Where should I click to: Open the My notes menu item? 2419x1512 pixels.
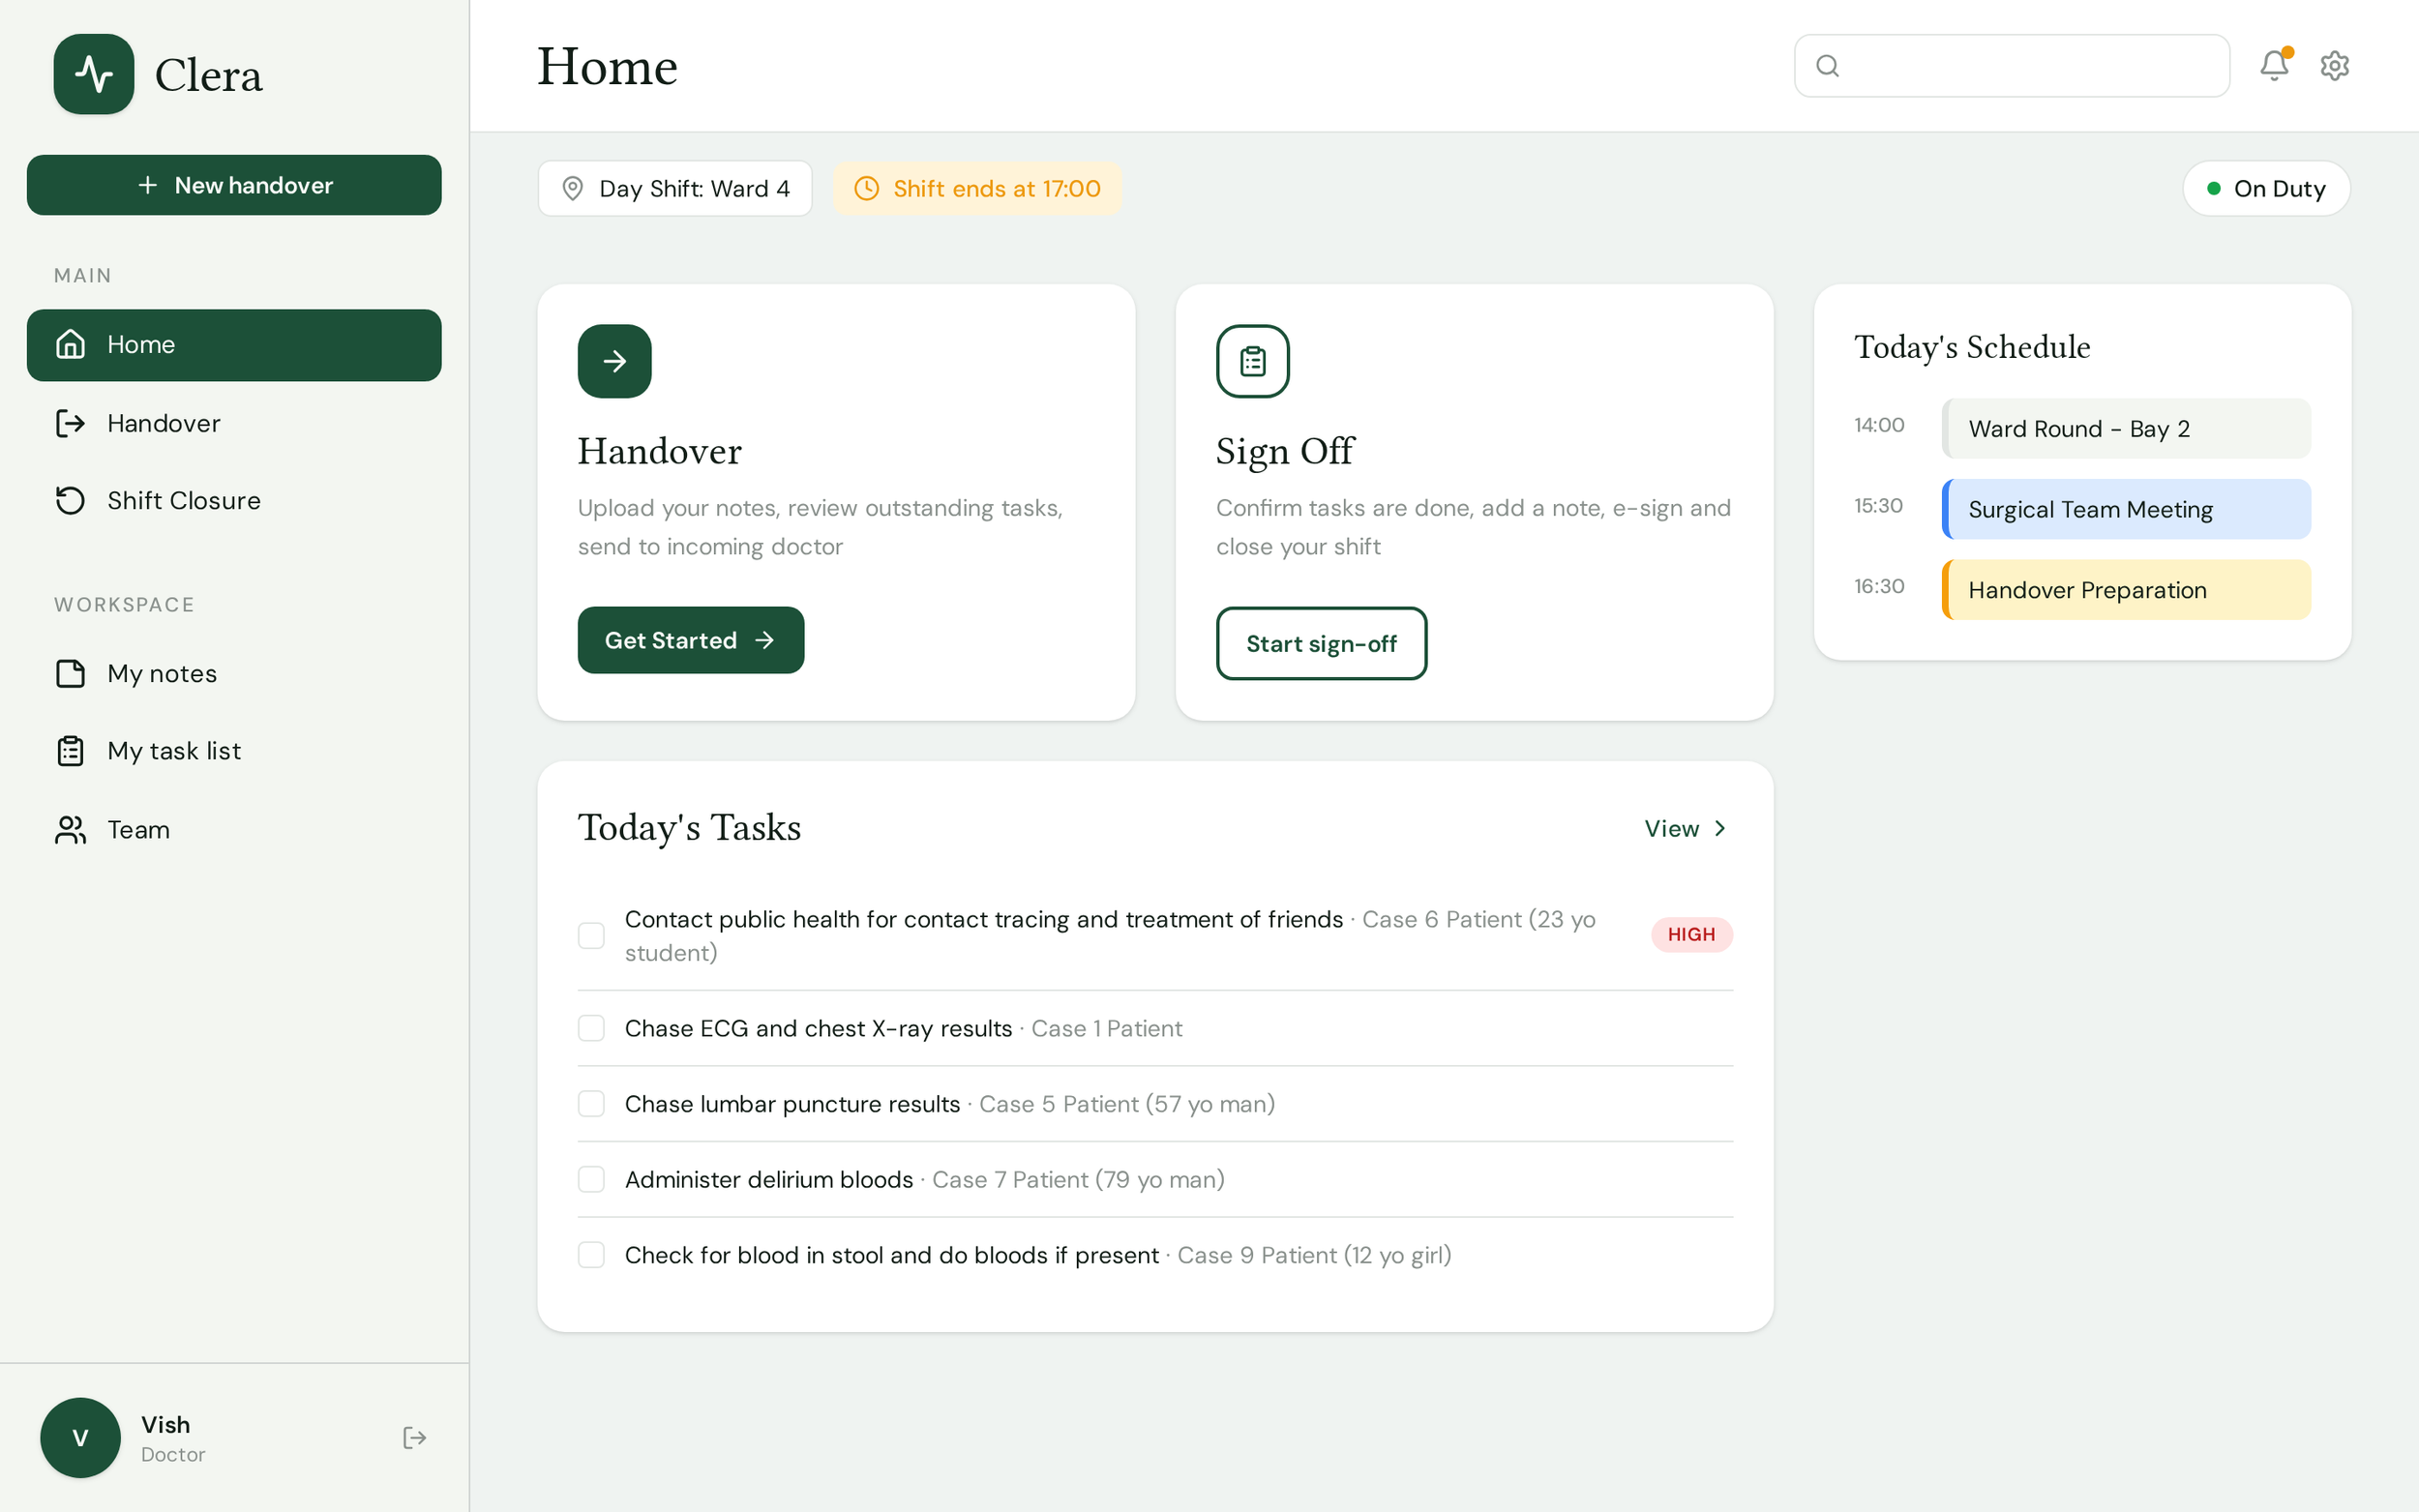point(234,673)
